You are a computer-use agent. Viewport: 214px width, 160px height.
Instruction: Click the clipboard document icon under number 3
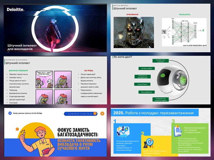click(178, 131)
